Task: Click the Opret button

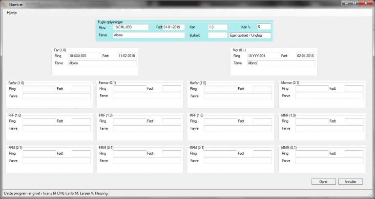Action: pos(324,182)
